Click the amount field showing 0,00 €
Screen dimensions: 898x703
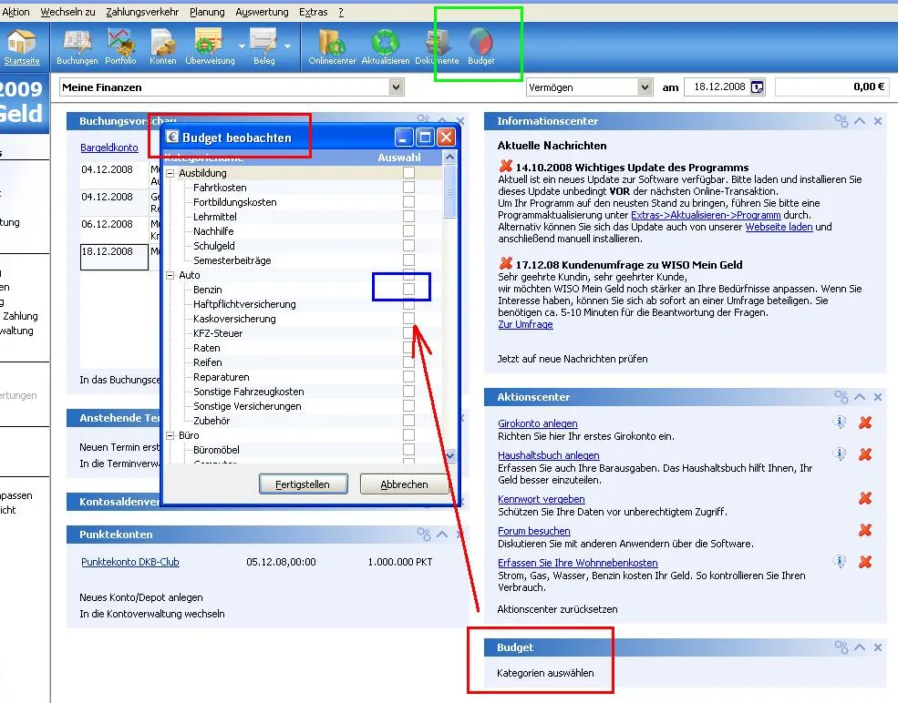click(x=831, y=87)
